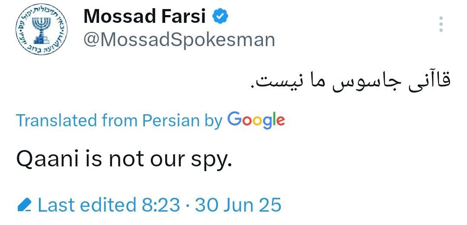Click the "Translated from Persian by" label
This screenshot has width=467, height=225.
[x=118, y=121]
